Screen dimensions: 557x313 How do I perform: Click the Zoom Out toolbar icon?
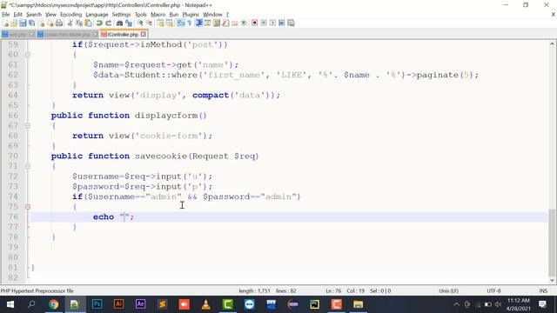pos(149,23)
